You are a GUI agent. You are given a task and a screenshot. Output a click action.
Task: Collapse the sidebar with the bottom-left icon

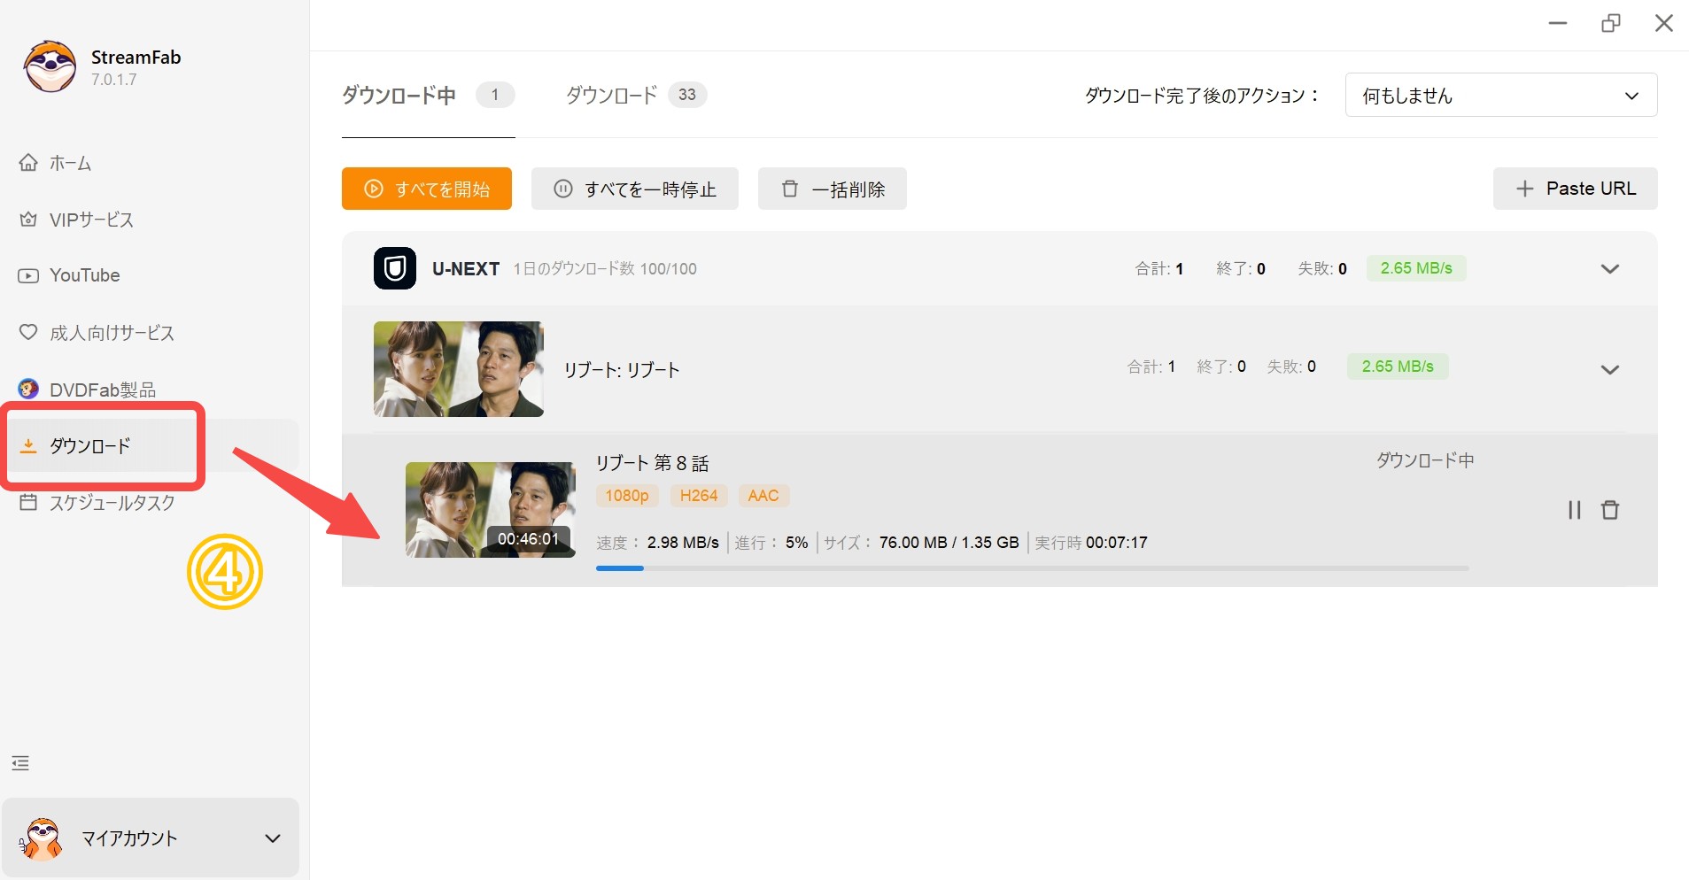(x=19, y=762)
